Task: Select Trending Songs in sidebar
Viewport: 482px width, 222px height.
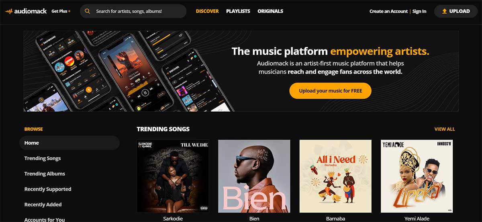Action: click(43, 158)
